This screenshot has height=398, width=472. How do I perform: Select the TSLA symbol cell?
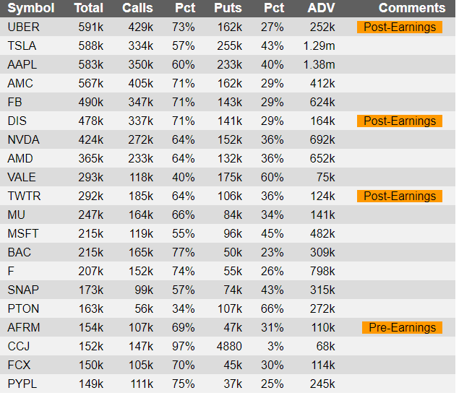(22, 46)
